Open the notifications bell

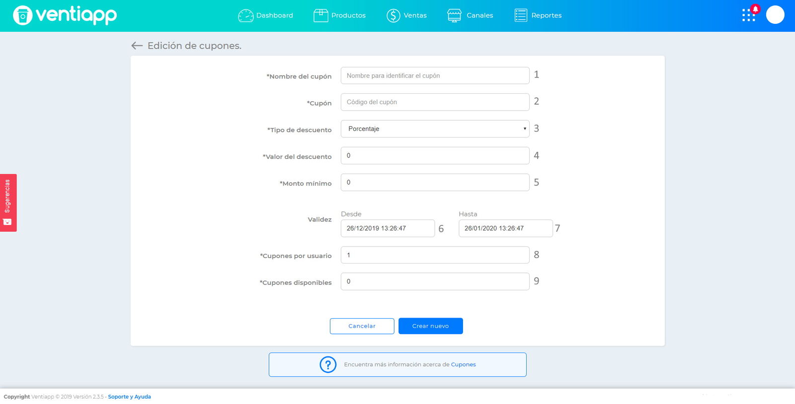point(755,9)
